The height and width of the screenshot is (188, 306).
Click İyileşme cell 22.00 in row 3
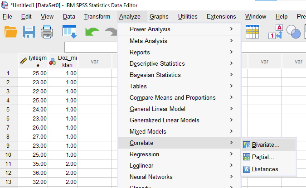[x=33, y=91]
